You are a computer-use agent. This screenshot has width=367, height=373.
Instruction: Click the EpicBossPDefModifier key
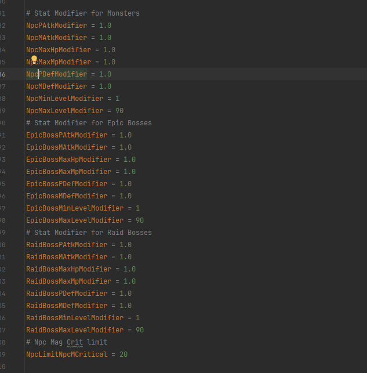[67, 184]
